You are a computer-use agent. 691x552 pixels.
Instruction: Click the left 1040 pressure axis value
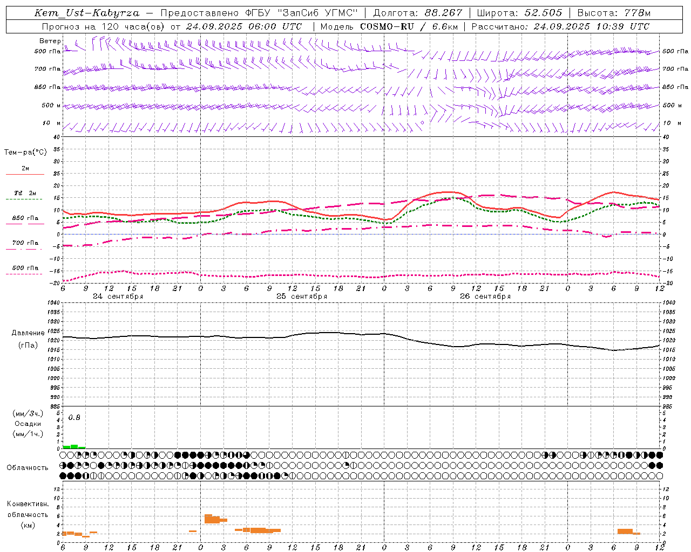[53, 302]
